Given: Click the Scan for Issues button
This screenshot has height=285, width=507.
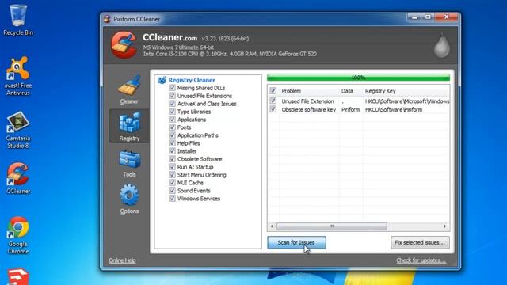Looking at the screenshot, I should (x=296, y=242).
